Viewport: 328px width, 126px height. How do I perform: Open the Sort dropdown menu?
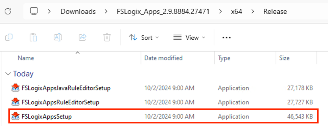pyautogui.click(x=144, y=38)
